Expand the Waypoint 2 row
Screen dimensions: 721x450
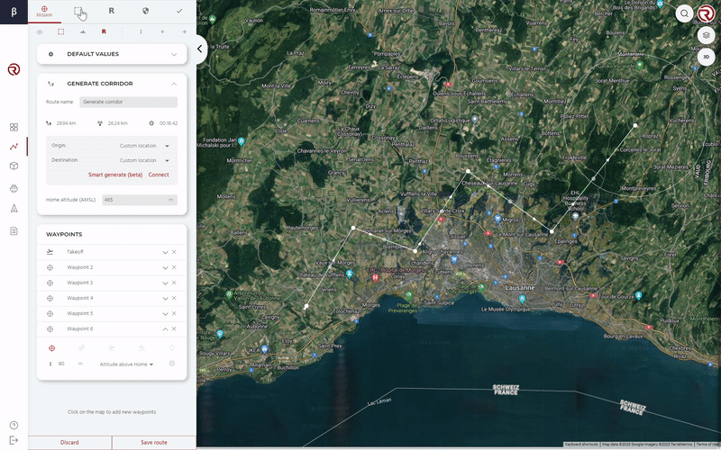click(165, 267)
